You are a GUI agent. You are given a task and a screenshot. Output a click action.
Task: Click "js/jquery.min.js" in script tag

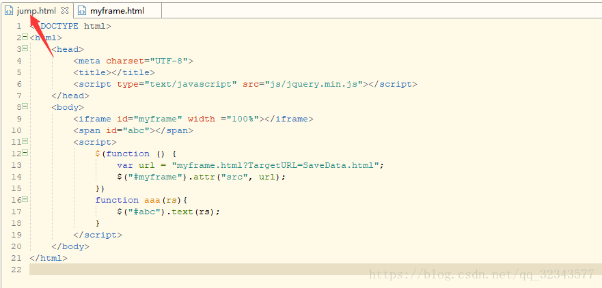pos(314,84)
